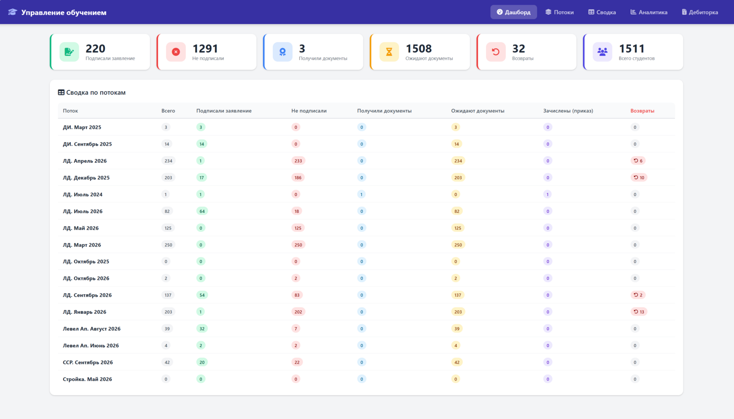Click the refund badge in ЛД. Декабрь 2025 row
This screenshot has width=734, height=419.
(x=639, y=178)
